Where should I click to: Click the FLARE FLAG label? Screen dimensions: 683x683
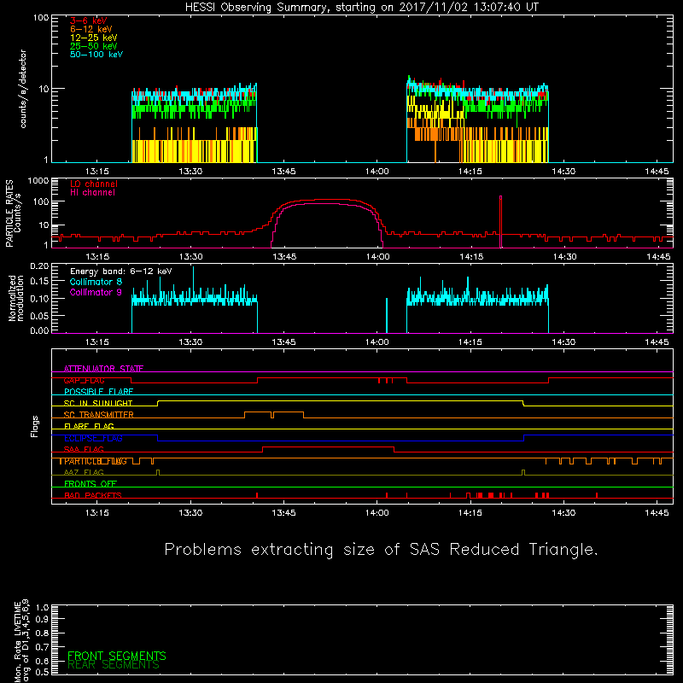(x=89, y=426)
